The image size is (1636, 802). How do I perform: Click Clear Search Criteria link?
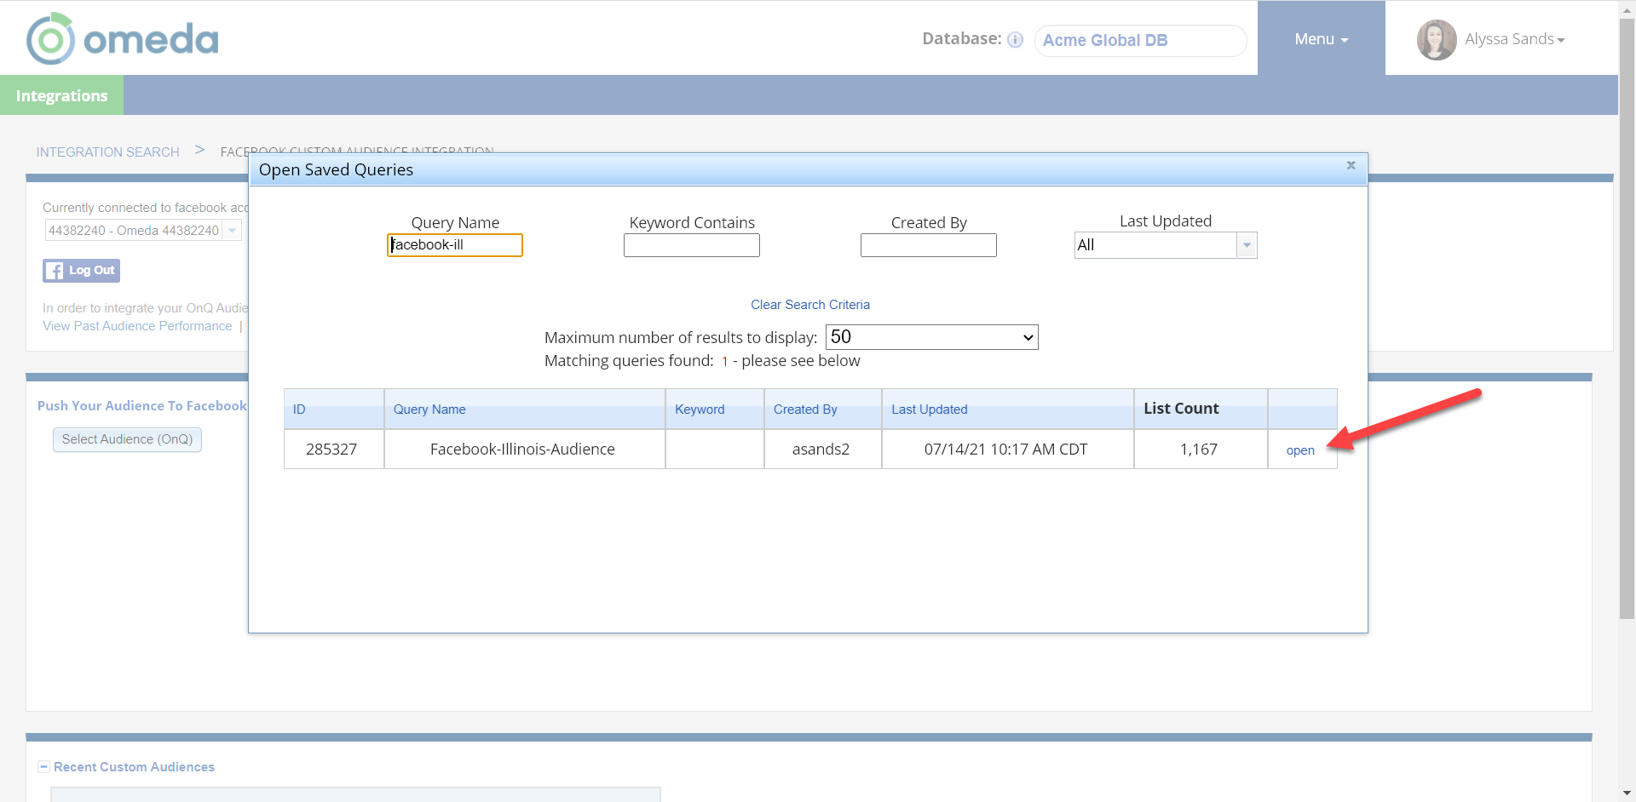click(809, 305)
